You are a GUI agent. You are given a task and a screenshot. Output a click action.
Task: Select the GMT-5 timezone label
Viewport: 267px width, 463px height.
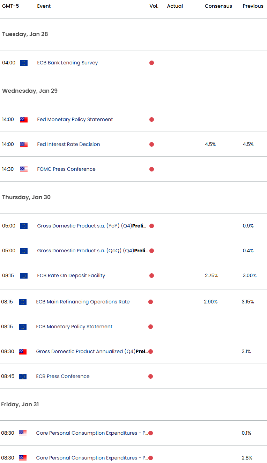tap(11, 6)
